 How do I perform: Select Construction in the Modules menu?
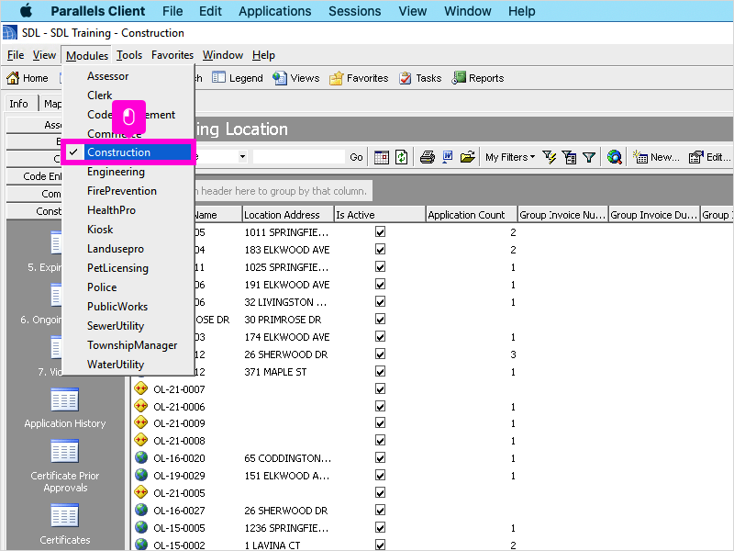pos(128,152)
